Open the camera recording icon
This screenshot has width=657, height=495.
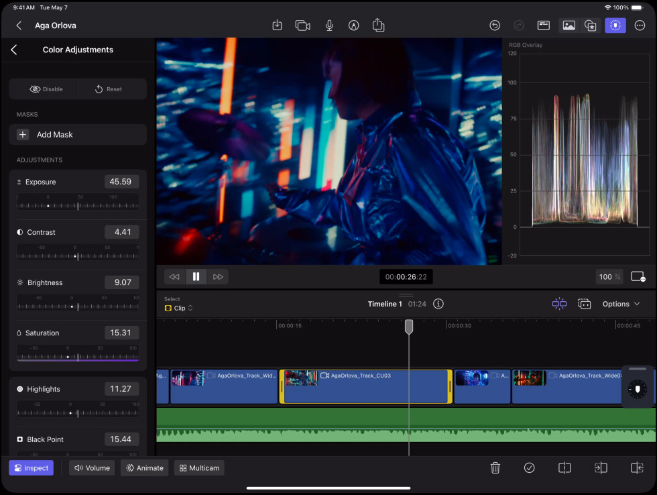pos(302,25)
